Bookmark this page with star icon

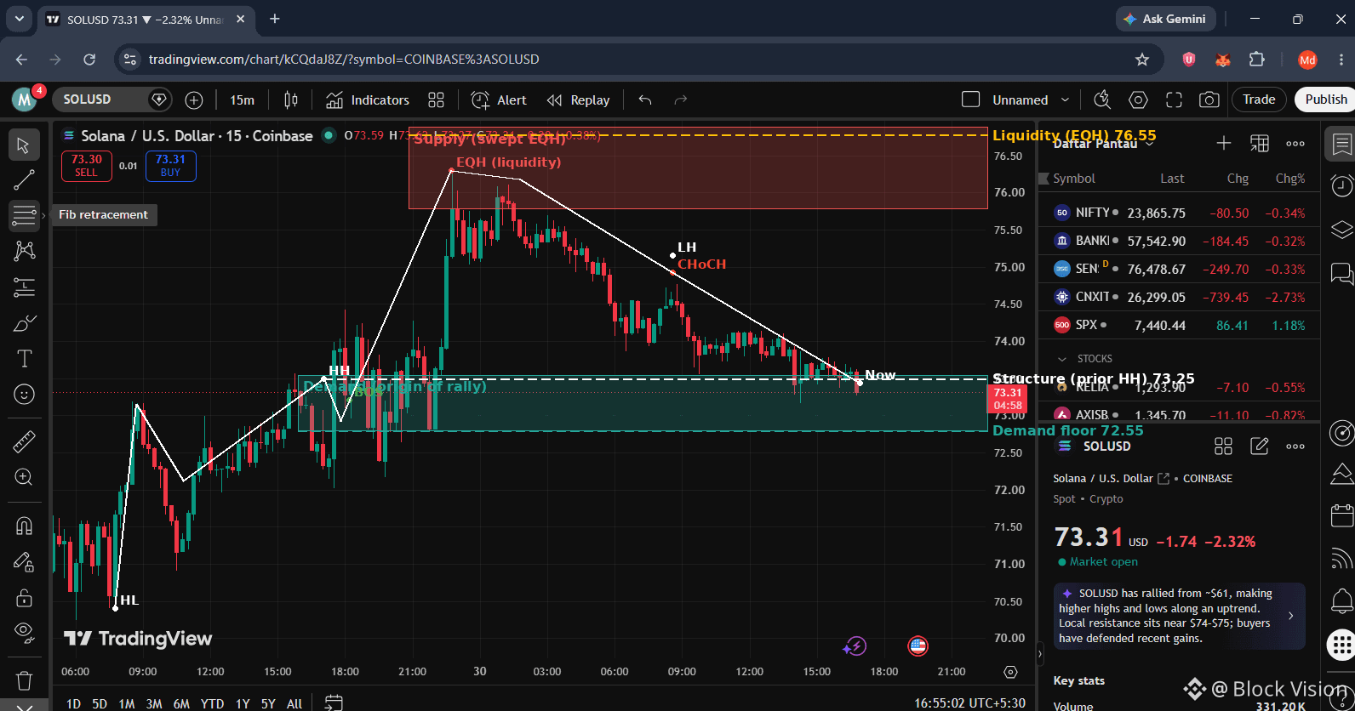(x=1142, y=60)
